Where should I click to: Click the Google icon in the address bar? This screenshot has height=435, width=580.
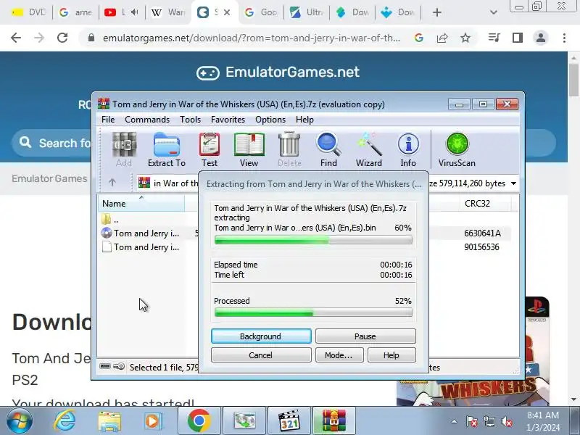419,38
